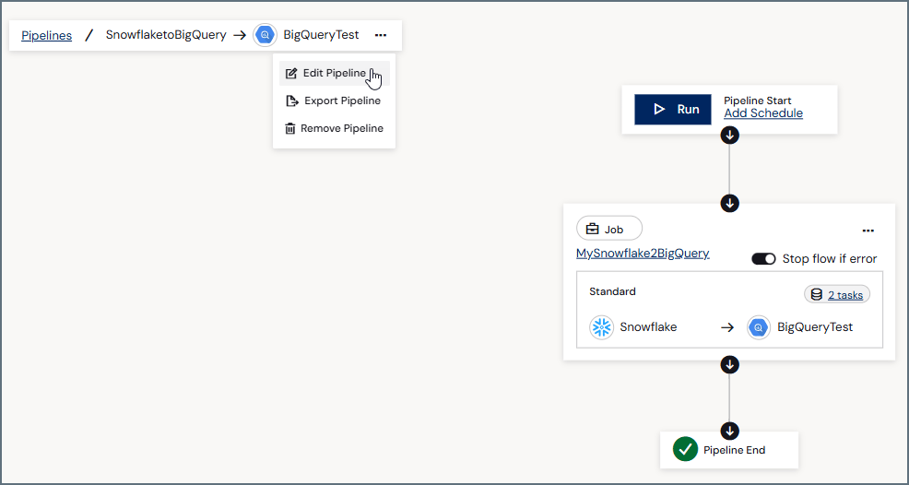Click the briefcase icon in the Job badge

pos(592,230)
